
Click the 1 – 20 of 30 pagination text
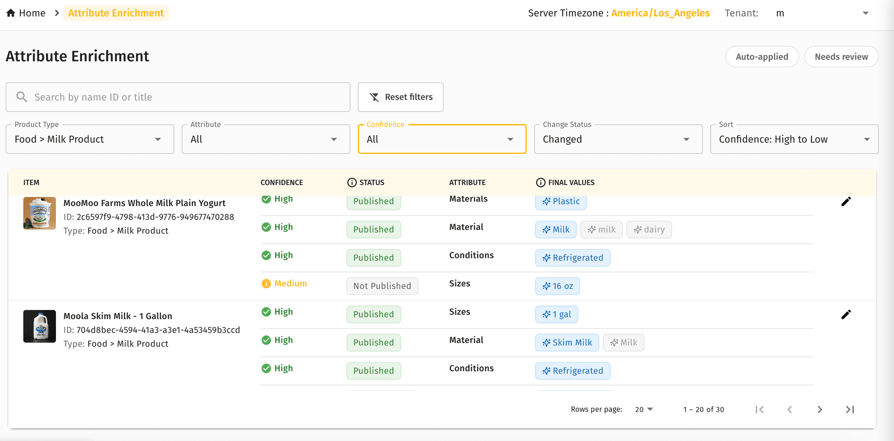click(x=704, y=410)
